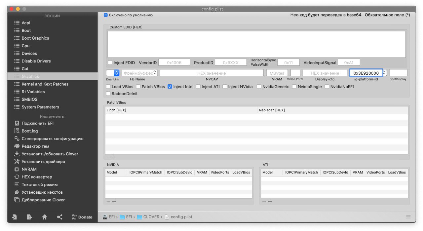Screen dimensions: 423x231
Task: Click the home icon
Action: click(45, 217)
